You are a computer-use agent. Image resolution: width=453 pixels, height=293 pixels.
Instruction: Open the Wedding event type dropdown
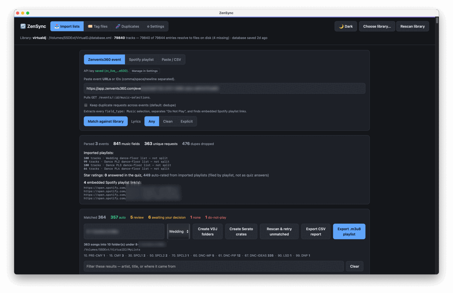click(x=179, y=231)
